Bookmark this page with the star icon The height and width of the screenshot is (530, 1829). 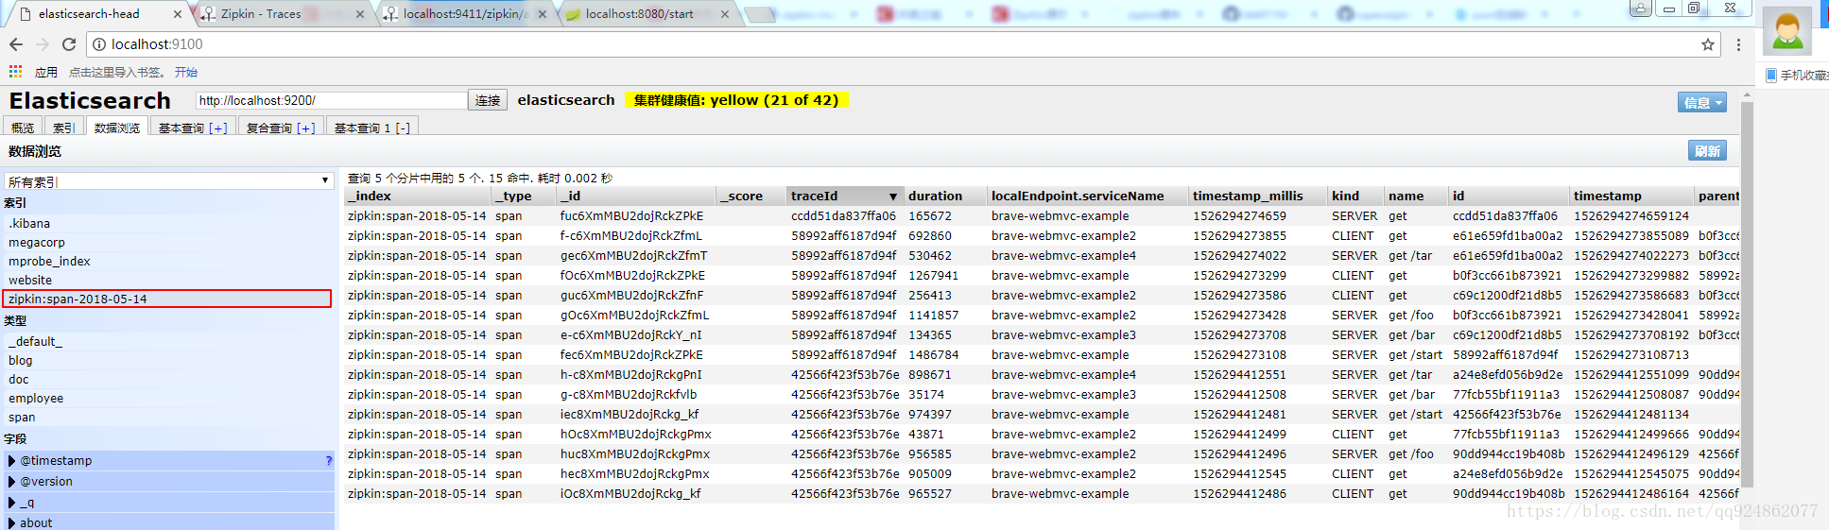(x=1708, y=44)
